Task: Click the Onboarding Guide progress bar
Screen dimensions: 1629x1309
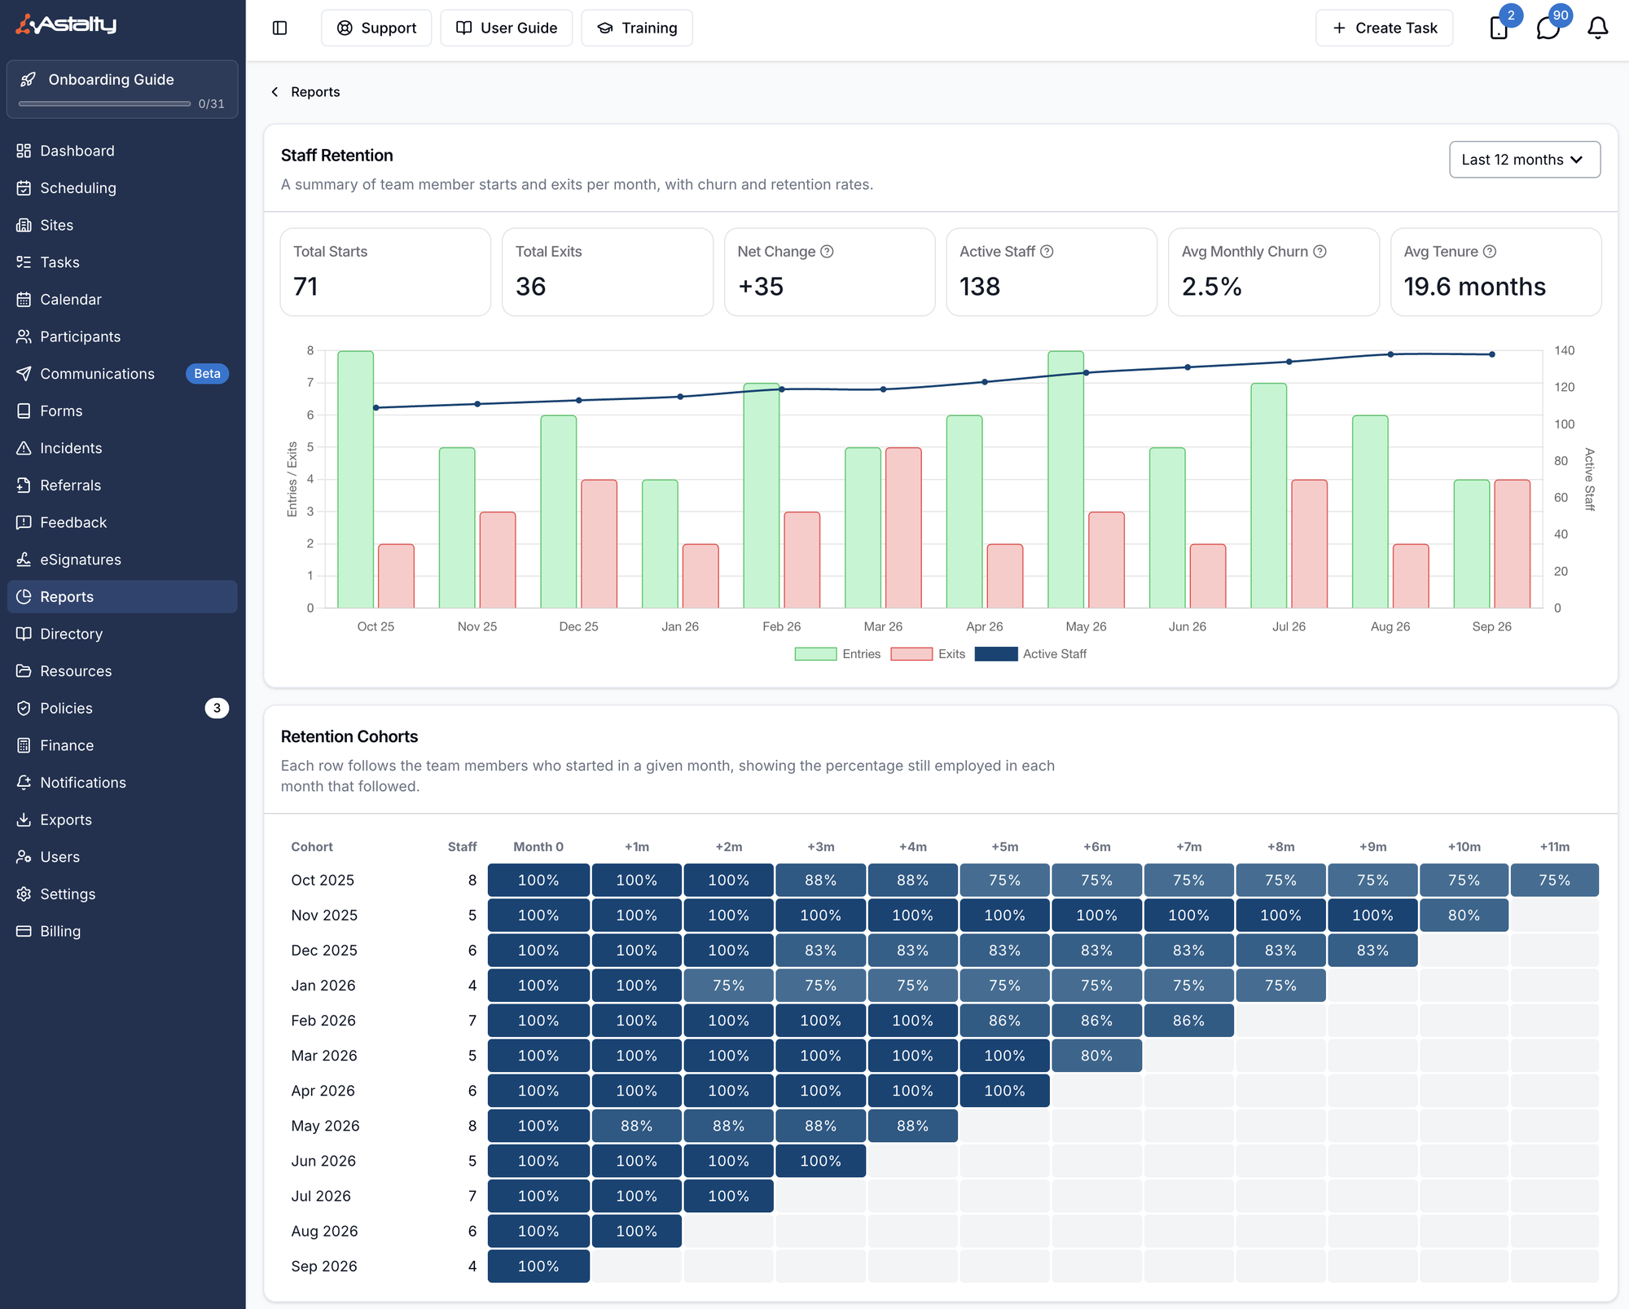Action: (105, 104)
